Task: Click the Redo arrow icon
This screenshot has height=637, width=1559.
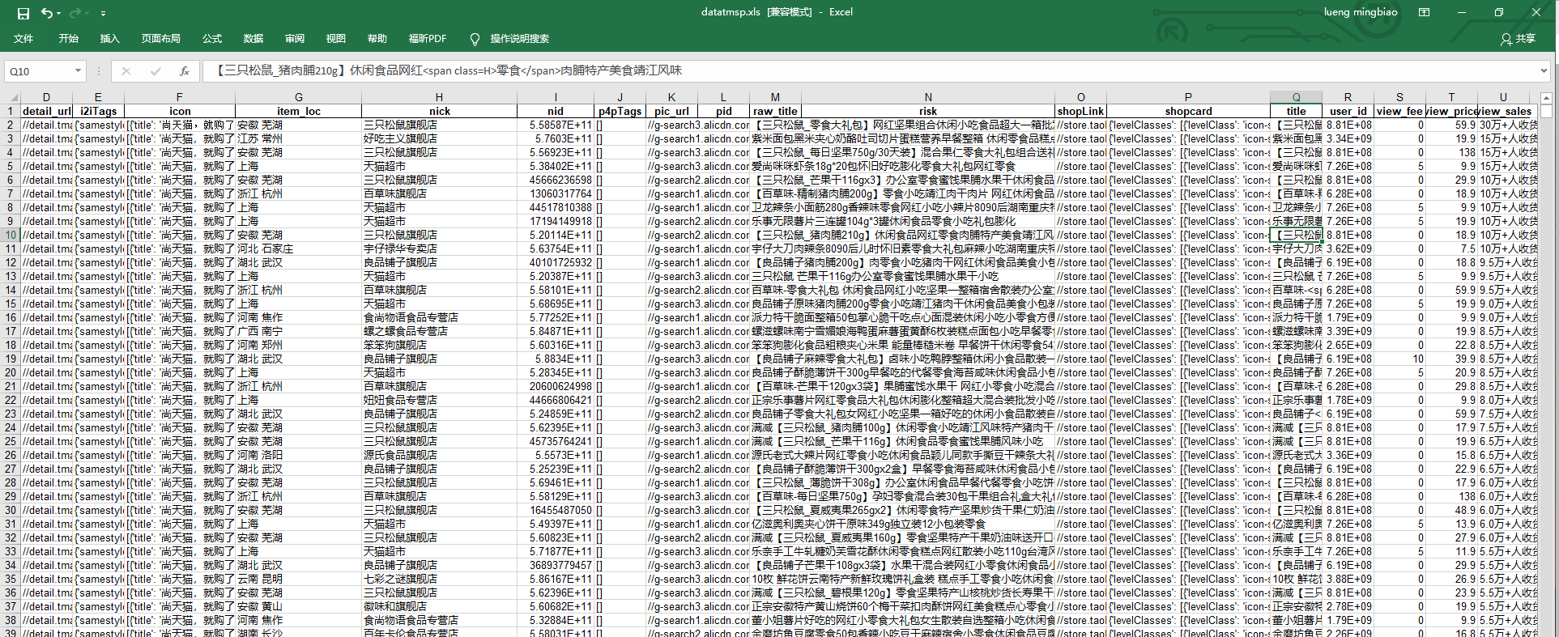Action: [75, 13]
